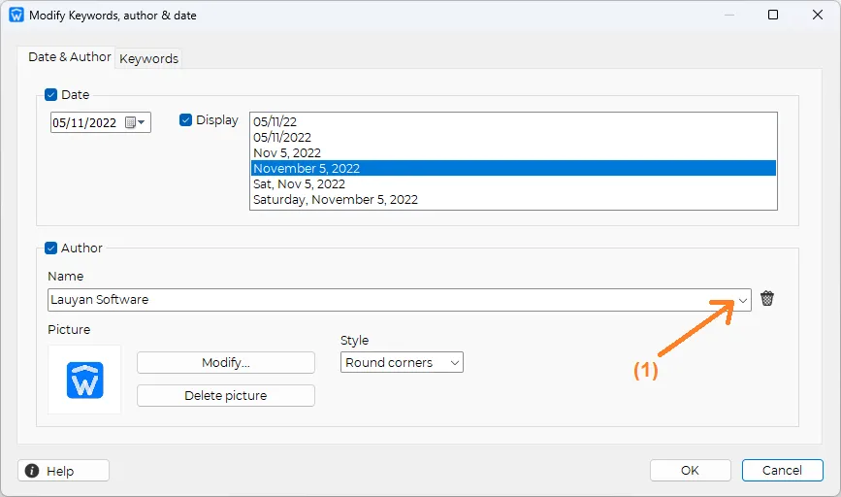Click the Modify... picture button
This screenshot has width=841, height=497.
[x=226, y=362]
